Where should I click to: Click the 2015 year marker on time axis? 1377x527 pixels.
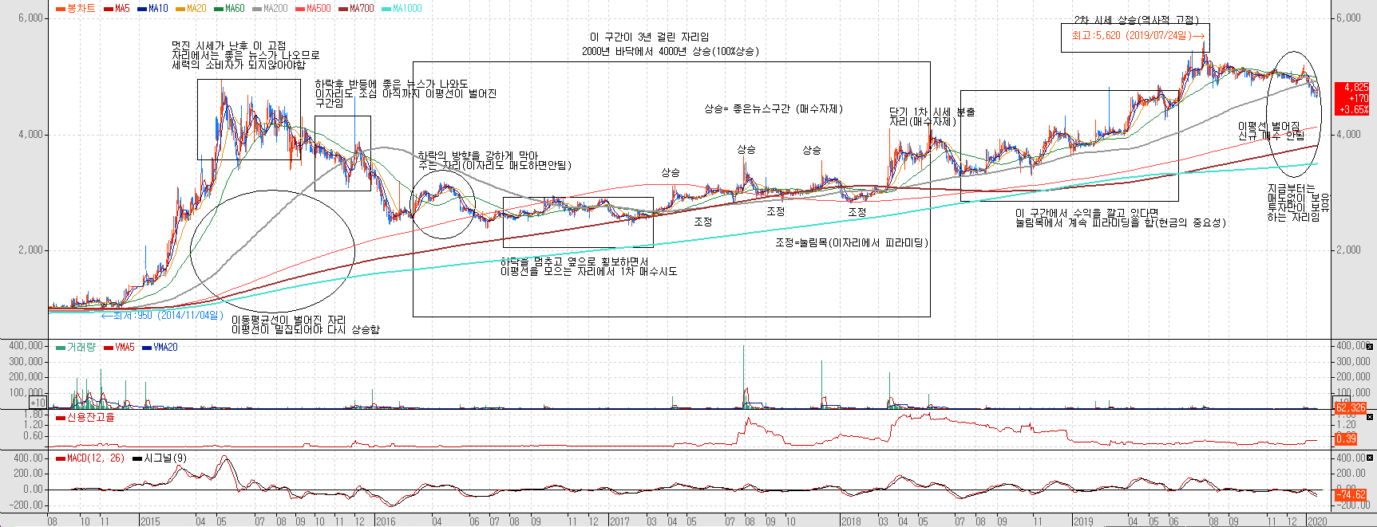(150, 521)
